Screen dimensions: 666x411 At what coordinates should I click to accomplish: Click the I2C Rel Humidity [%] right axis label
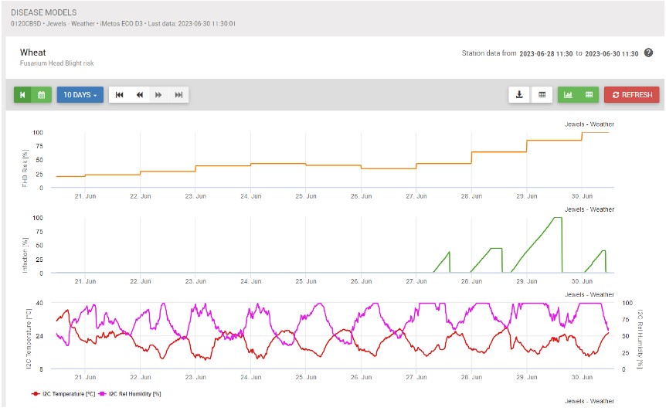coord(640,338)
